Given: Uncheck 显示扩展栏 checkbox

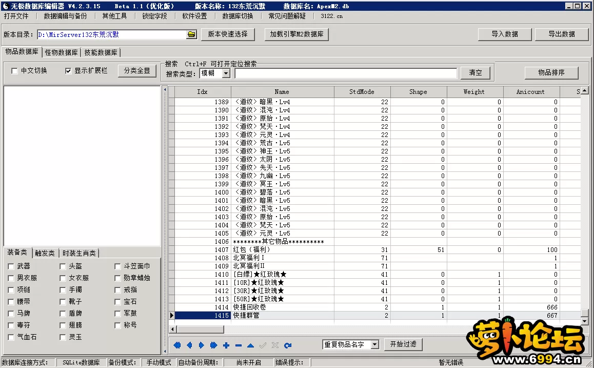Looking at the screenshot, I should [x=68, y=71].
